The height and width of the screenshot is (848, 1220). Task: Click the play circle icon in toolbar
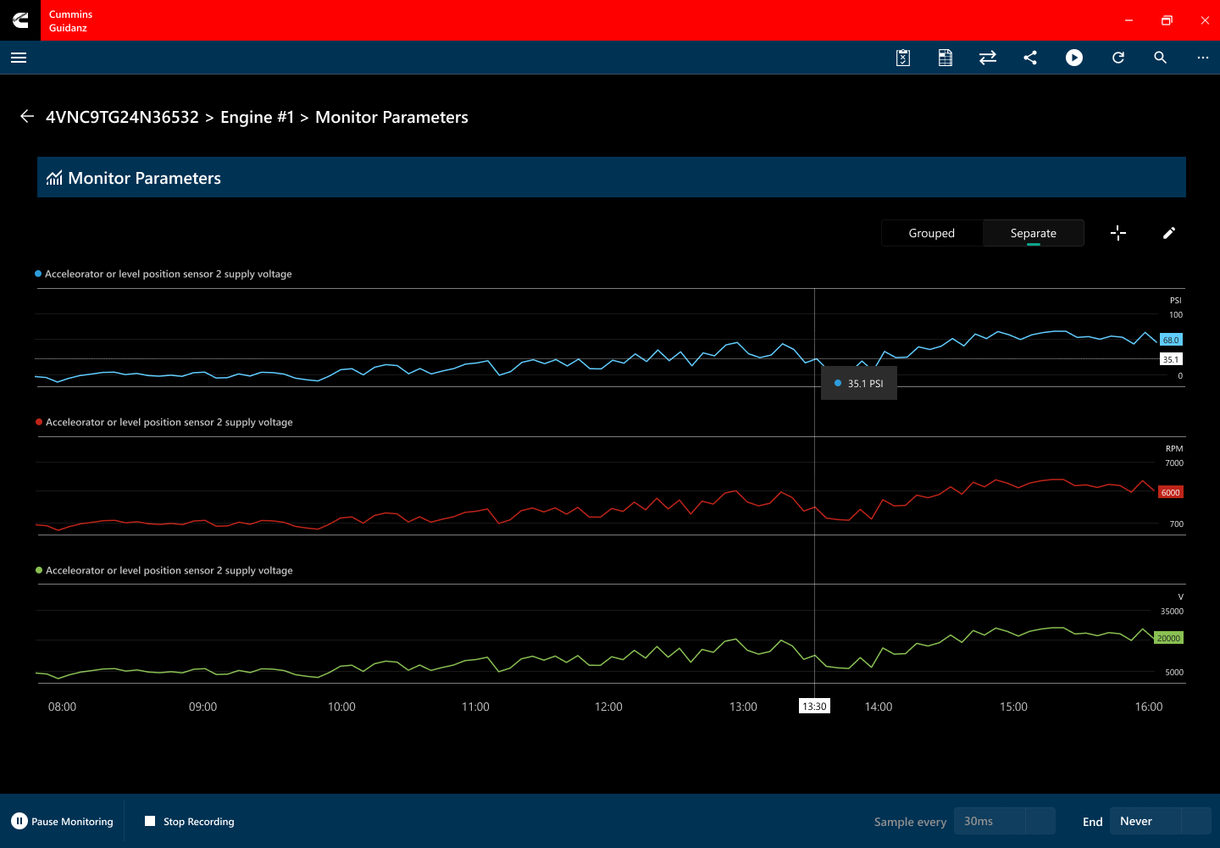(x=1074, y=58)
